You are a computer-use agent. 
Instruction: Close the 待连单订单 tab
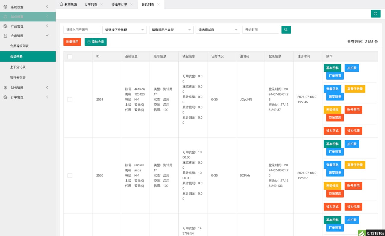131,4
